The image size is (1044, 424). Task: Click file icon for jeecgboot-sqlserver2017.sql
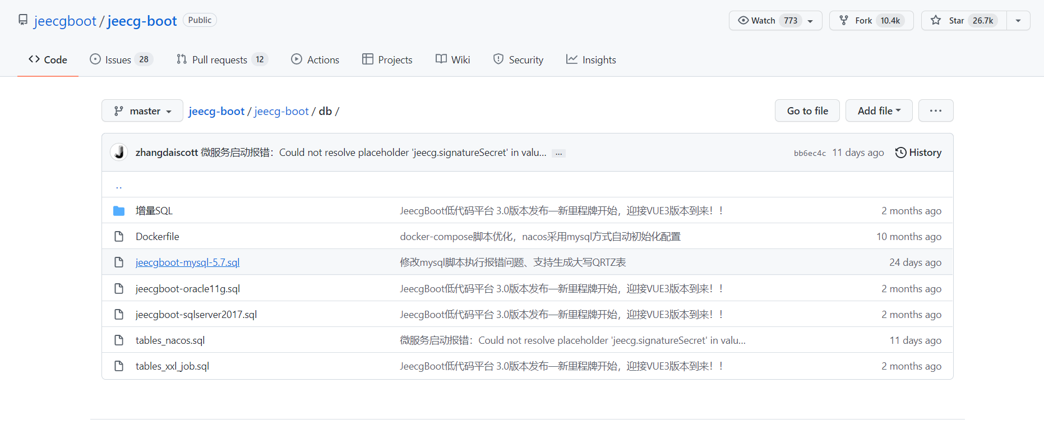tap(119, 315)
